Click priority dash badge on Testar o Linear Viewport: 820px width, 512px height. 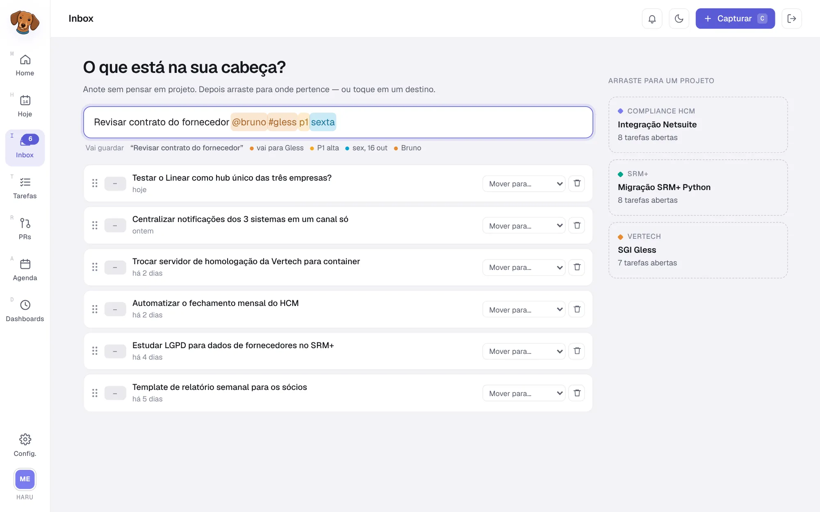(115, 184)
